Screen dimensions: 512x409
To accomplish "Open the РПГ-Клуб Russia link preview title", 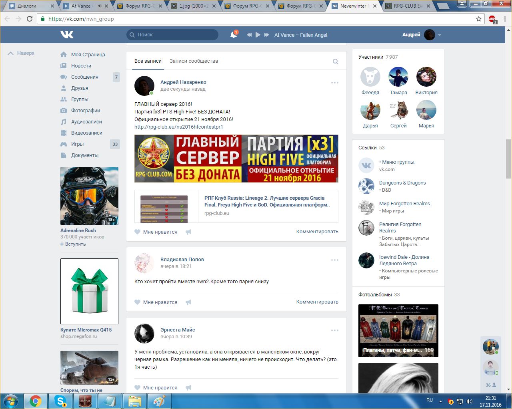I will click(267, 201).
